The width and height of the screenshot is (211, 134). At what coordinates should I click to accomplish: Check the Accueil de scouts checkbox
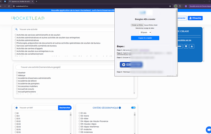(17, 89)
